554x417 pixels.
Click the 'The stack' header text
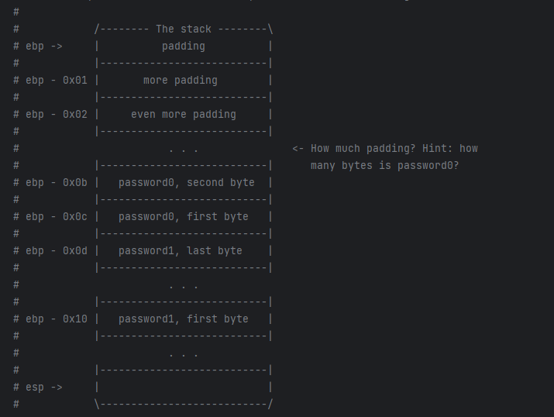(x=184, y=29)
